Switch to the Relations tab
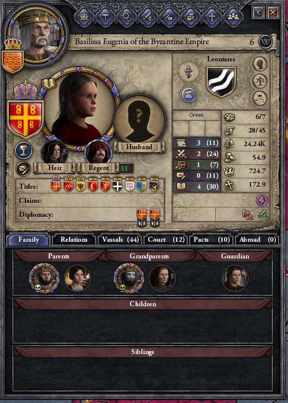The image size is (288, 403). pos(74,240)
